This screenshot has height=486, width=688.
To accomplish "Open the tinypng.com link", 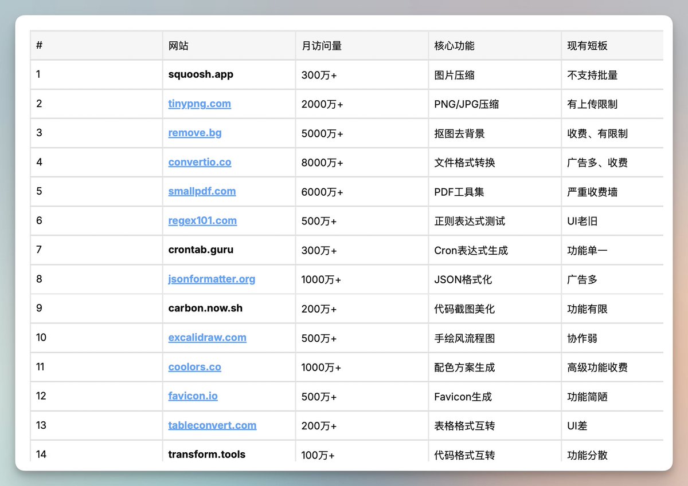I will [200, 104].
